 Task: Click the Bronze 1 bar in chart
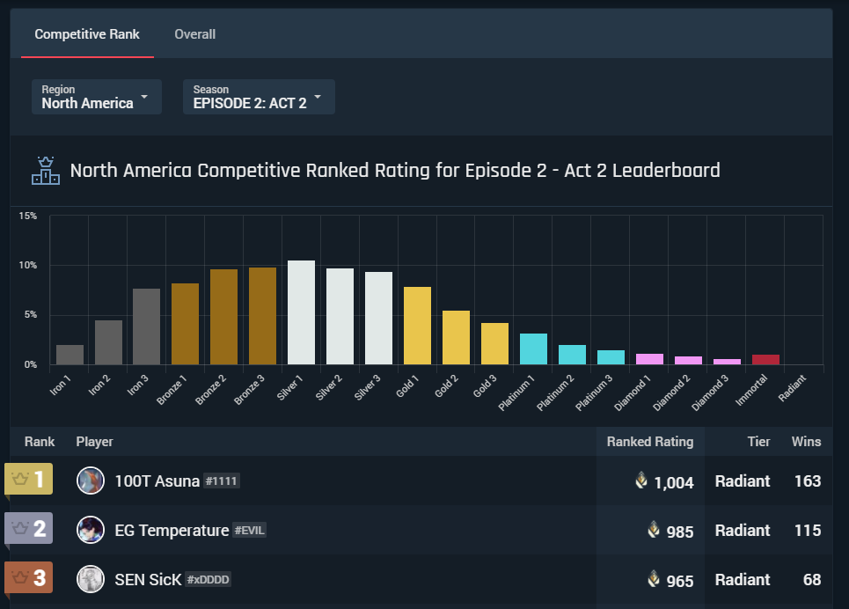[185, 324]
